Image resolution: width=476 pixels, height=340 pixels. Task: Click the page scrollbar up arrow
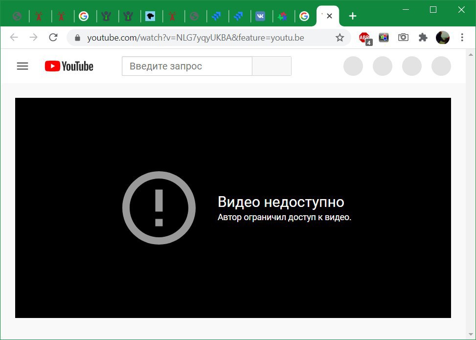click(471, 55)
